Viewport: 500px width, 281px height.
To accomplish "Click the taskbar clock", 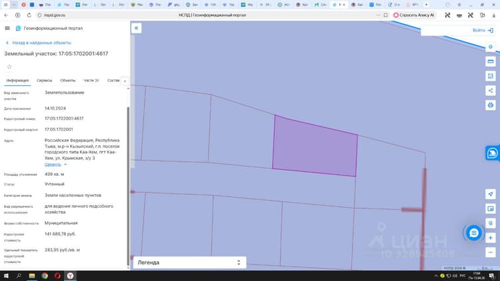I will click(477, 276).
